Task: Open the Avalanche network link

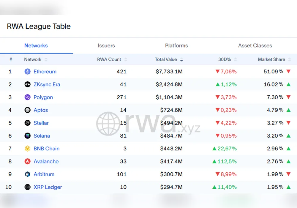Action: tap(46, 161)
